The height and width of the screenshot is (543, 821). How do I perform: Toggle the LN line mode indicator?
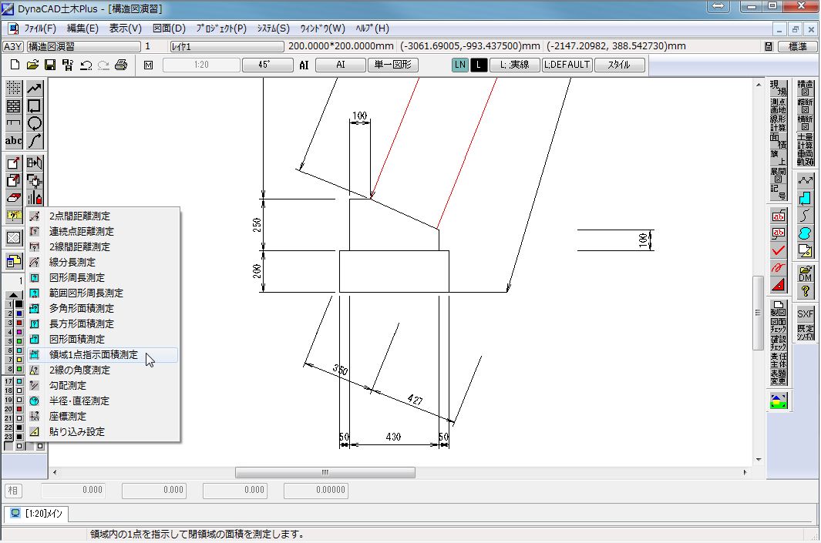click(x=459, y=65)
